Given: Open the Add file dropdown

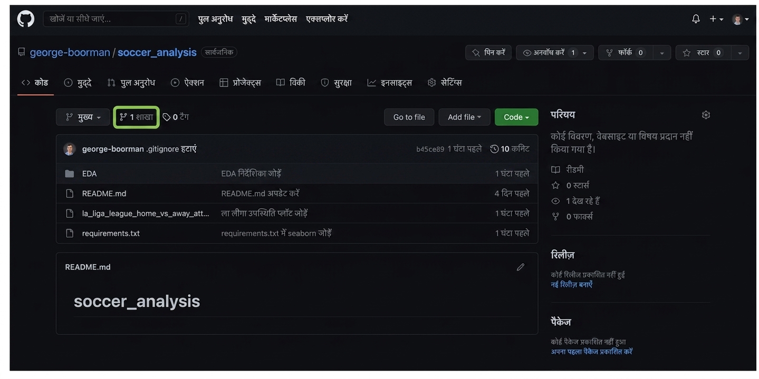Looking at the screenshot, I should click(x=464, y=117).
